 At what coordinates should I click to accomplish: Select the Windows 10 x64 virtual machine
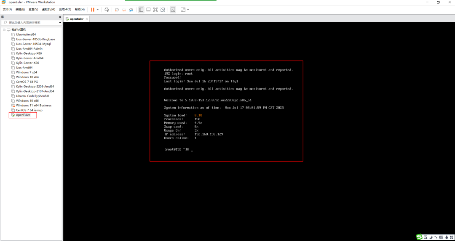tap(27, 77)
